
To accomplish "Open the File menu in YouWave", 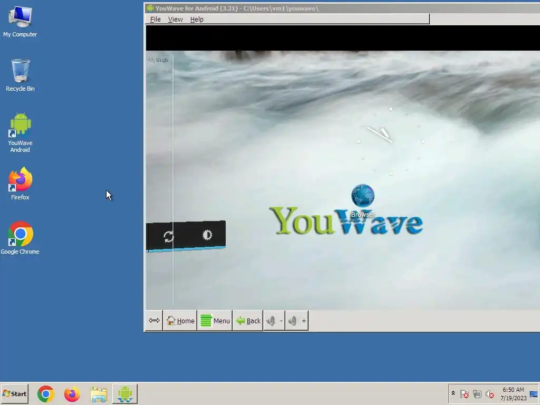I will click(156, 20).
